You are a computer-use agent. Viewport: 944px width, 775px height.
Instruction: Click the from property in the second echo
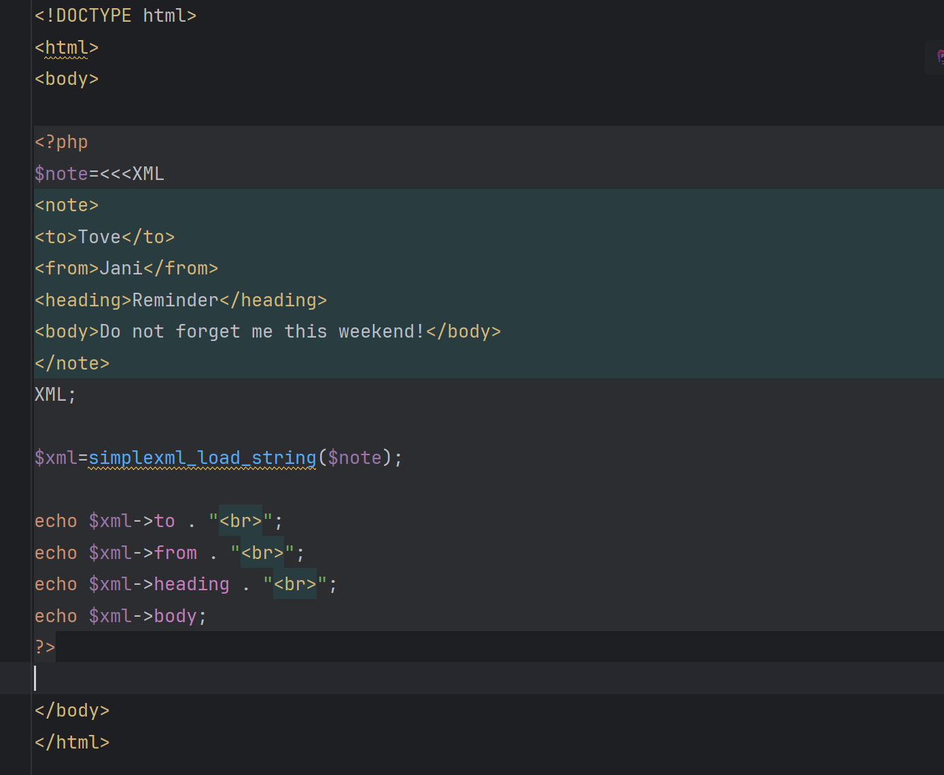click(x=175, y=553)
